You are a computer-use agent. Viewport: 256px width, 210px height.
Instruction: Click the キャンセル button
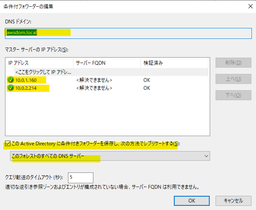(x=233, y=200)
